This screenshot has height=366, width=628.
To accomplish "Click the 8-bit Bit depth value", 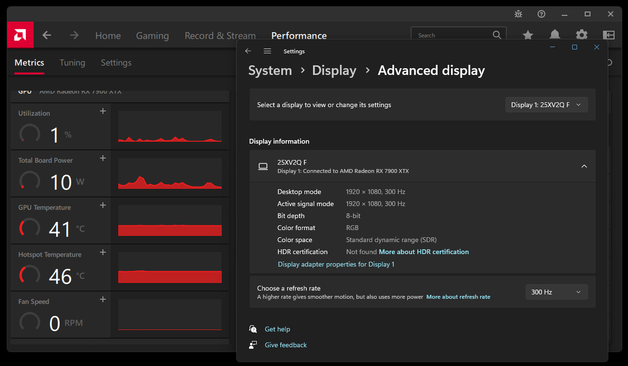I will coord(353,216).
